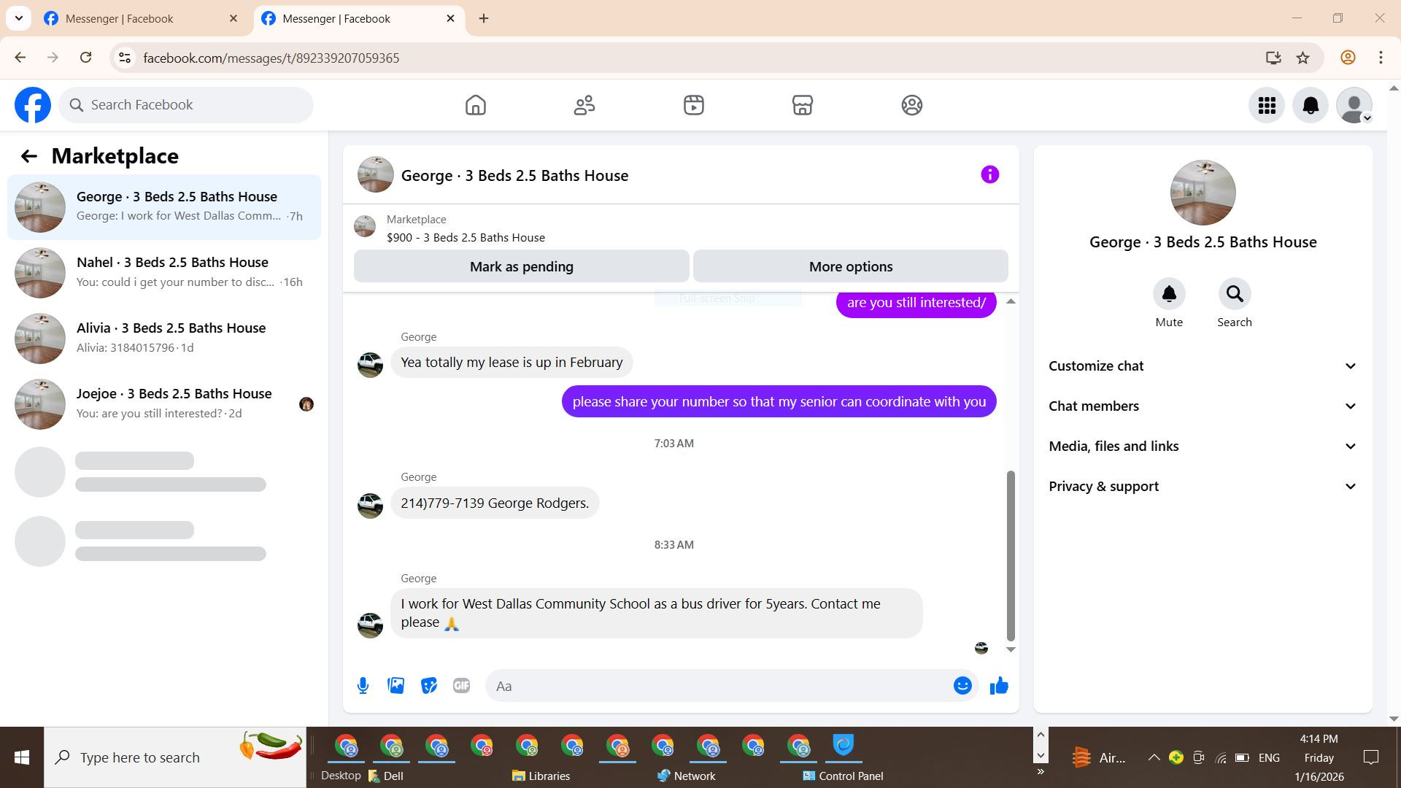Image resolution: width=1401 pixels, height=788 pixels.
Task: Click the More options button
Action: coord(850,267)
